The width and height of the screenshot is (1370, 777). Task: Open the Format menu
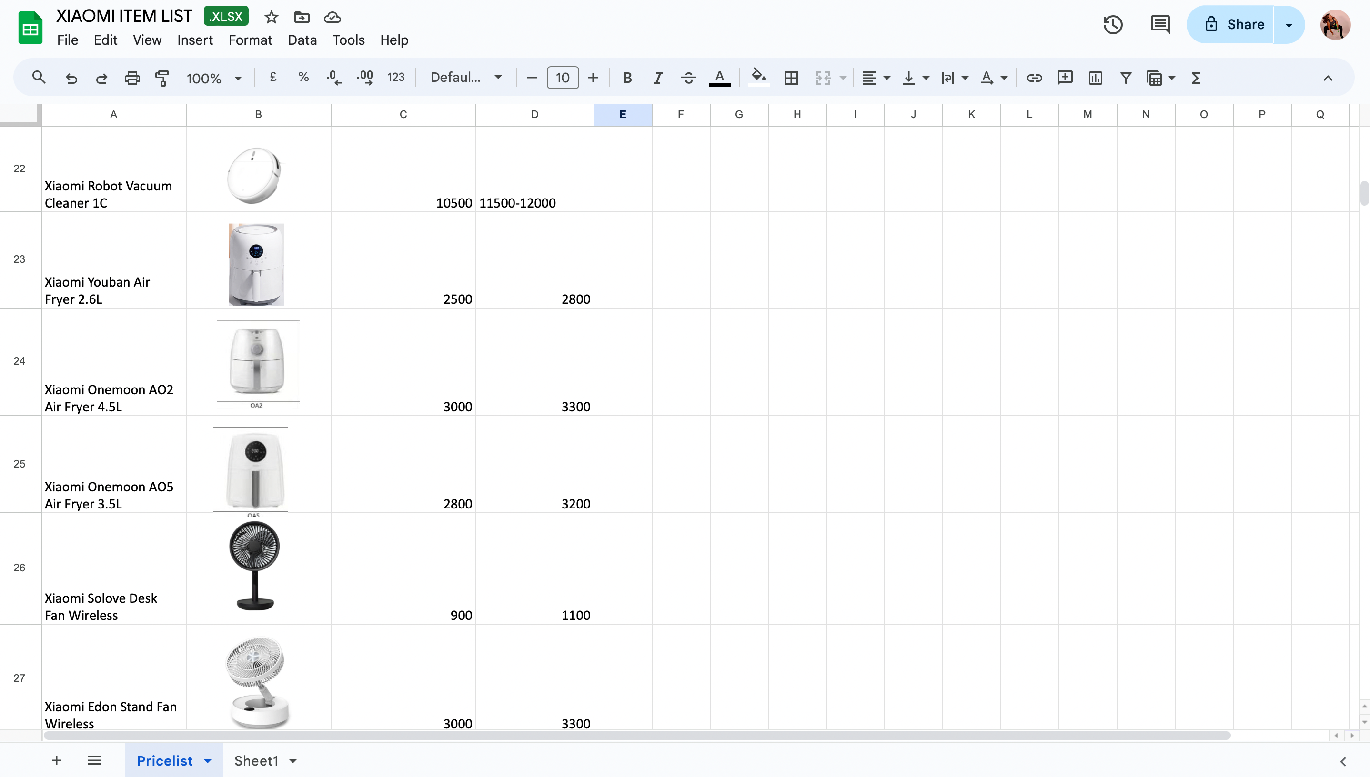[x=250, y=40]
